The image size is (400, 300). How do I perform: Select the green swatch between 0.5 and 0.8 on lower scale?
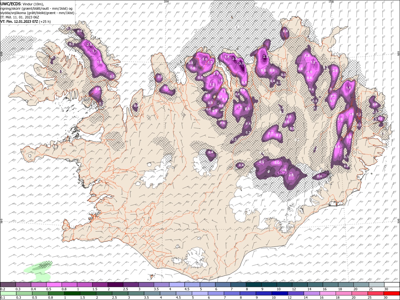coord(40,293)
